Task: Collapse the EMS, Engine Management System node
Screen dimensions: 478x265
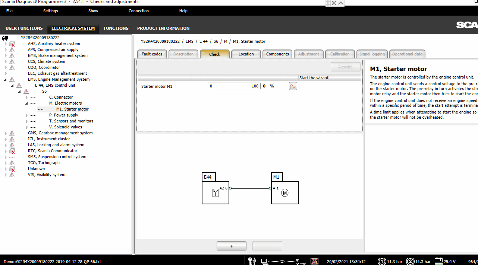Action: [6, 80]
